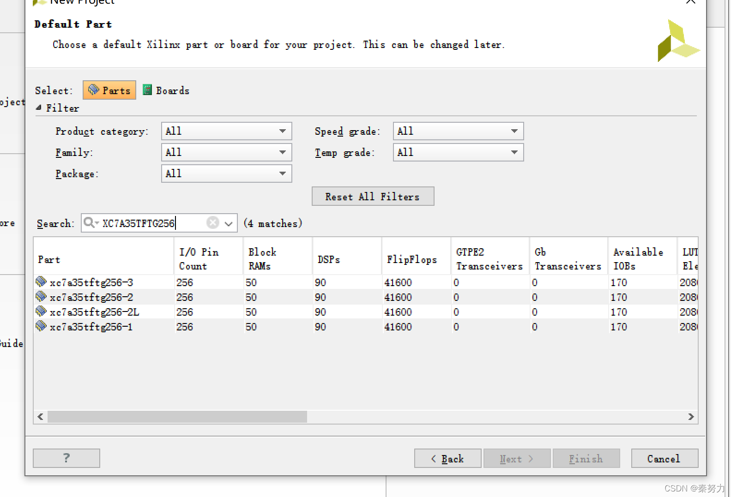
Task: Click FlipFlops value 41600 in -2L row
Action: [398, 312]
